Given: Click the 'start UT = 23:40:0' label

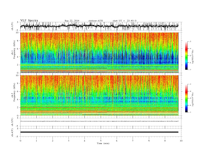Looking at the screenshot, I should point(124,21).
